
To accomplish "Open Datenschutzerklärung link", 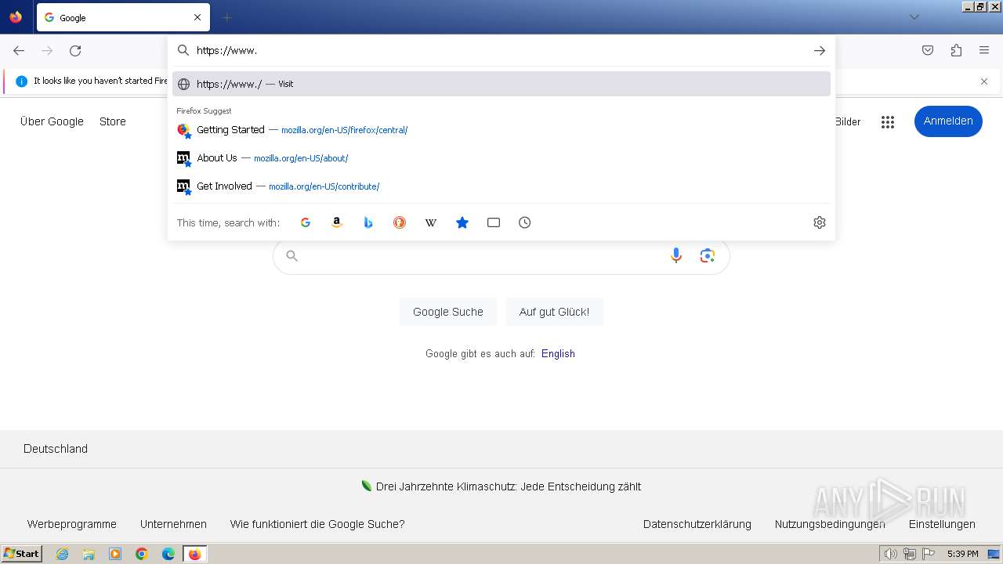I will coord(697,524).
